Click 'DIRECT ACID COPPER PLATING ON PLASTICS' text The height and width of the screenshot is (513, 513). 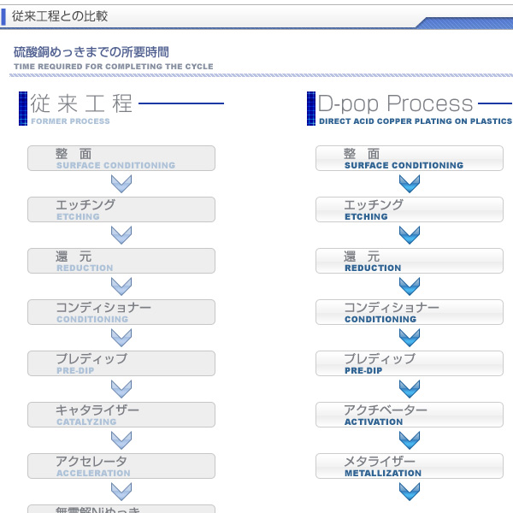point(416,121)
